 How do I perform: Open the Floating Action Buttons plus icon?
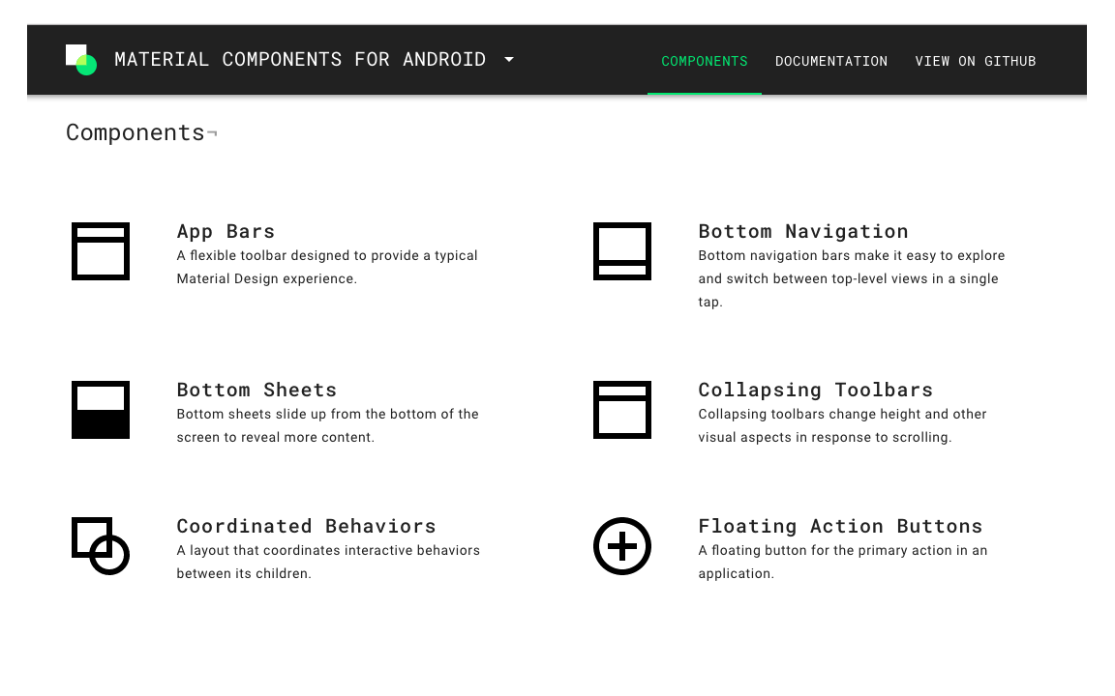tap(622, 546)
